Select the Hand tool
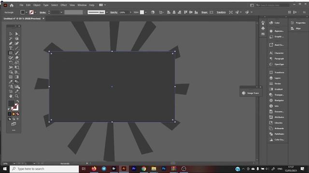Screen dimensions: 309x173 click(x=11, y=96)
